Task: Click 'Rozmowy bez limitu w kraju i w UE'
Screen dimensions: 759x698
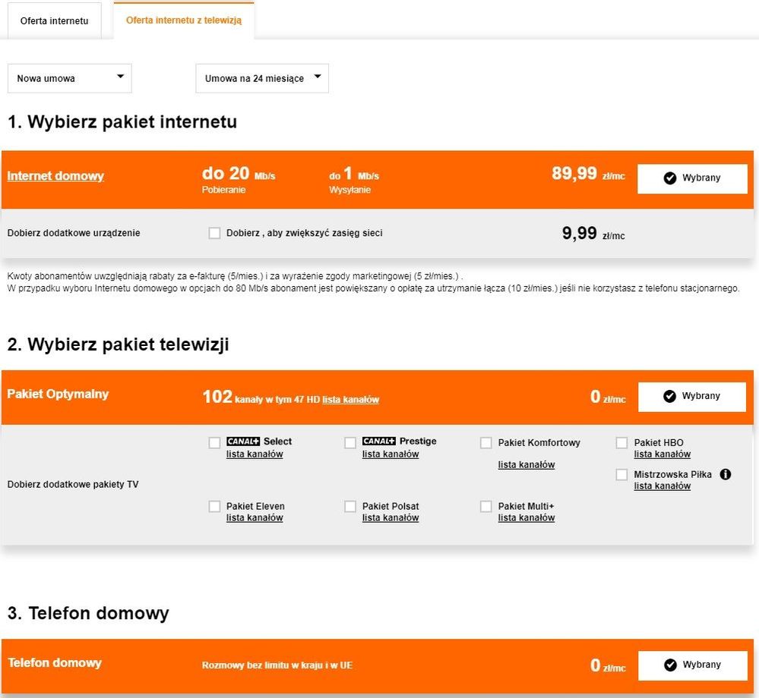Action: (277, 665)
